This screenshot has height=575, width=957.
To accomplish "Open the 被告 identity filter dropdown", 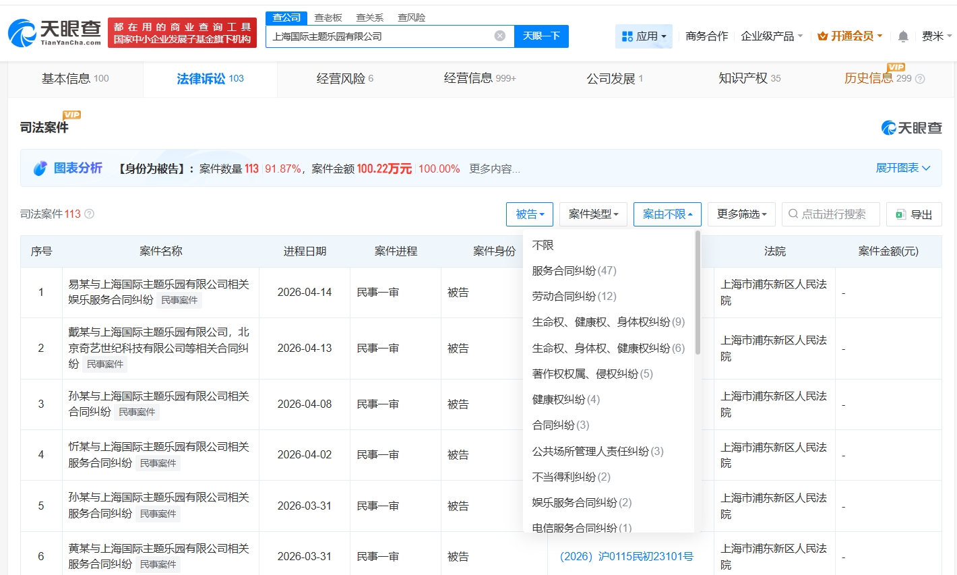I will (x=529, y=214).
